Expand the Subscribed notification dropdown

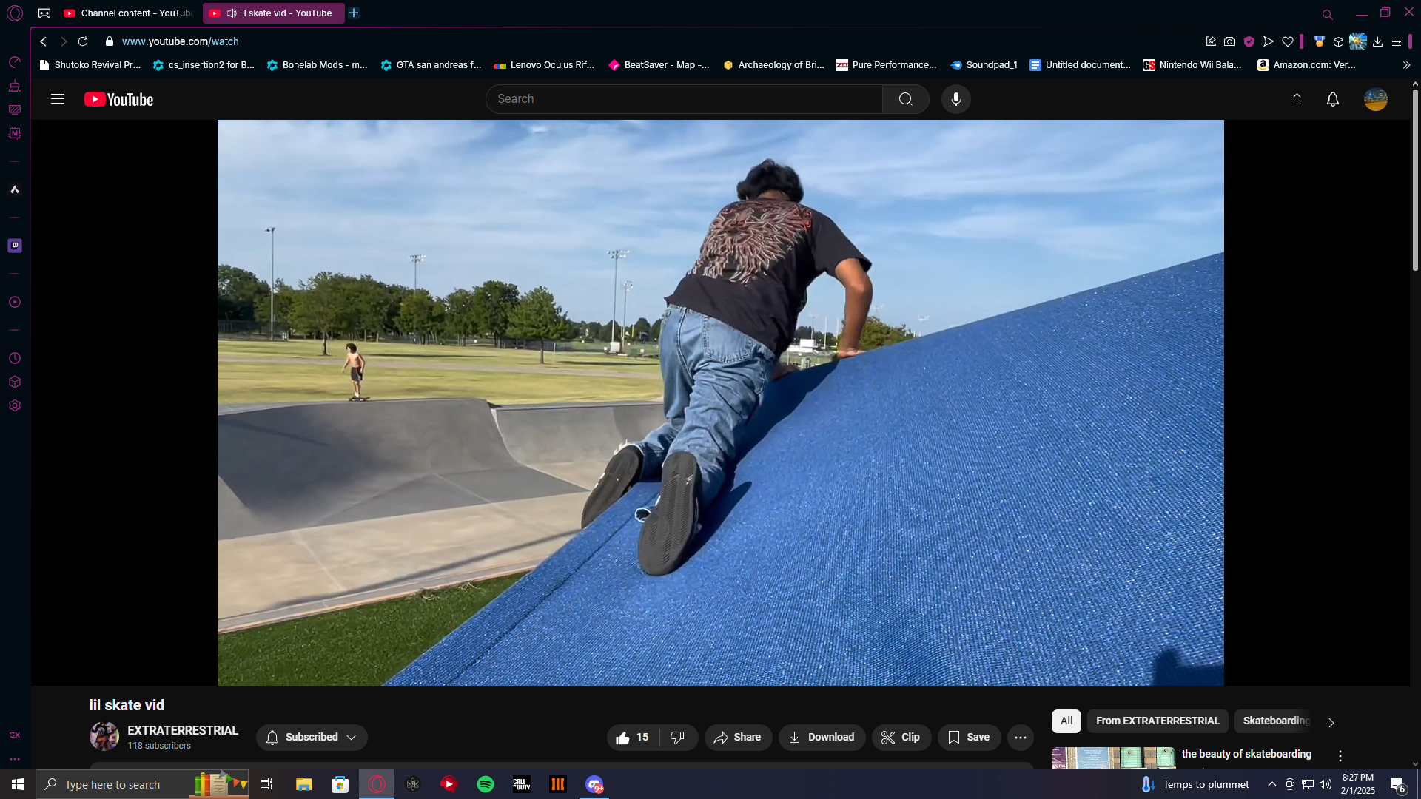pos(312,738)
